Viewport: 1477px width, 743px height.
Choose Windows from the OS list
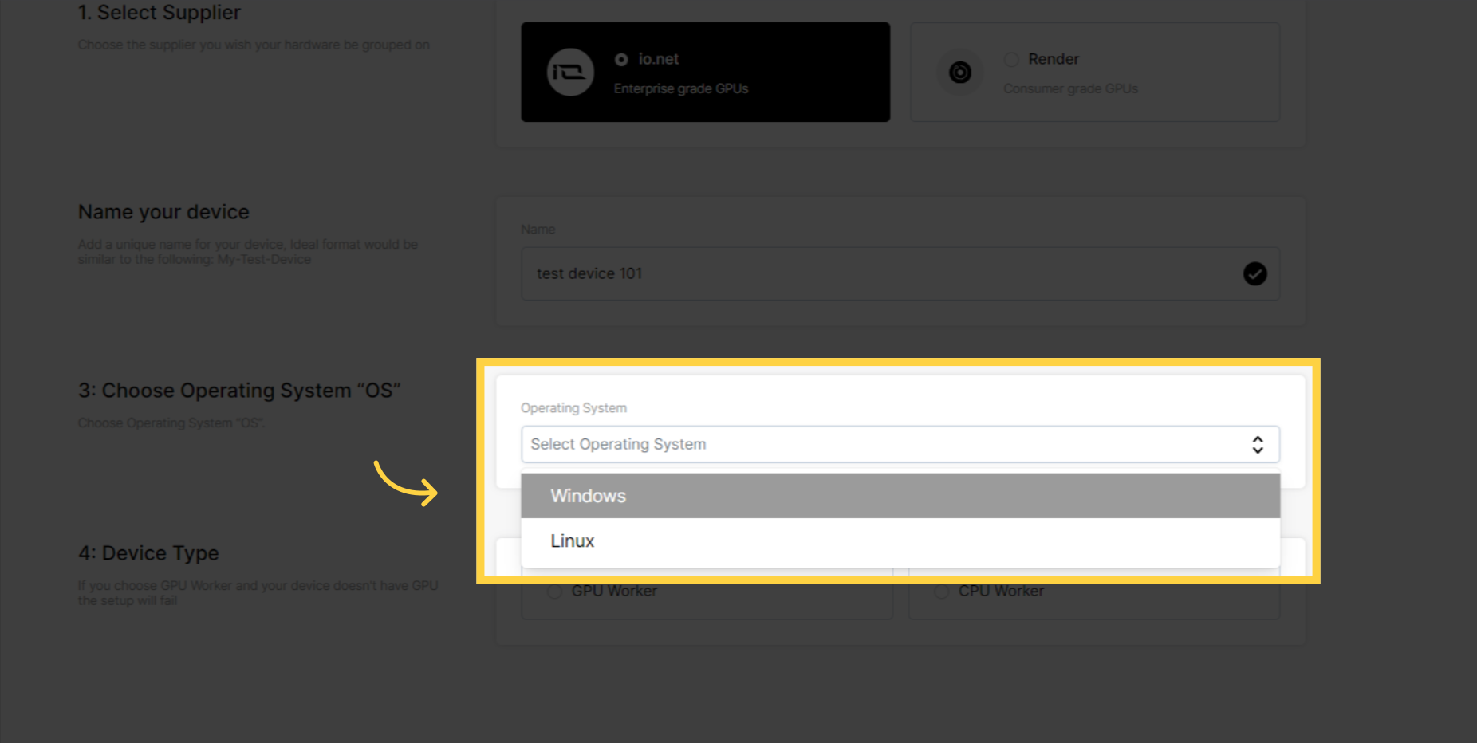coord(900,496)
